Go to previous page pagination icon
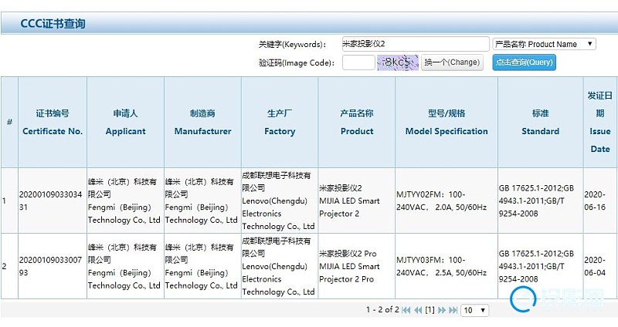The image size is (618, 327). [418, 310]
